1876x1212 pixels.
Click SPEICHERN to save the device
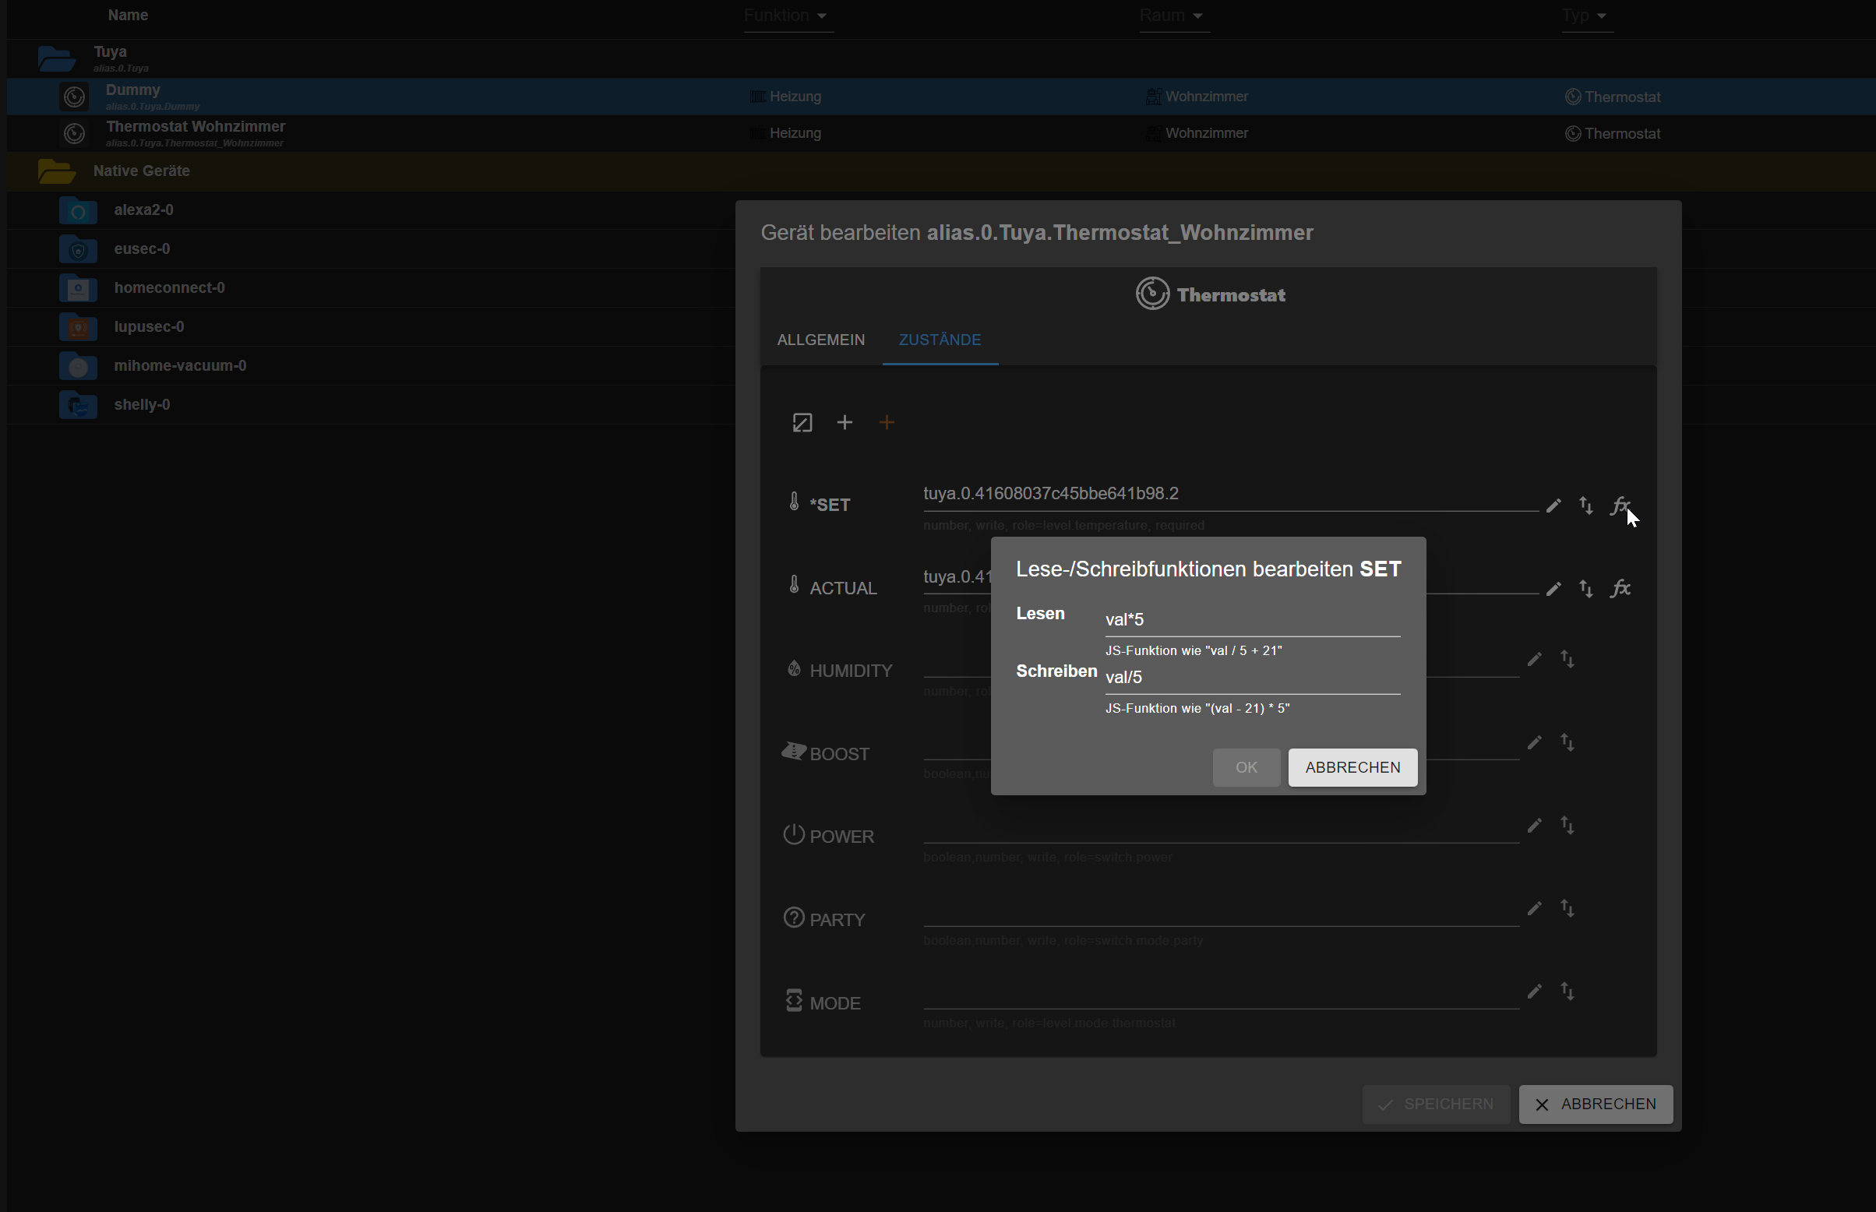tap(1434, 1104)
